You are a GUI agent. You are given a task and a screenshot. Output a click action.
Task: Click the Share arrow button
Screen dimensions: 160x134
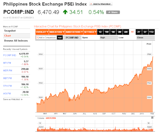(113, 12)
